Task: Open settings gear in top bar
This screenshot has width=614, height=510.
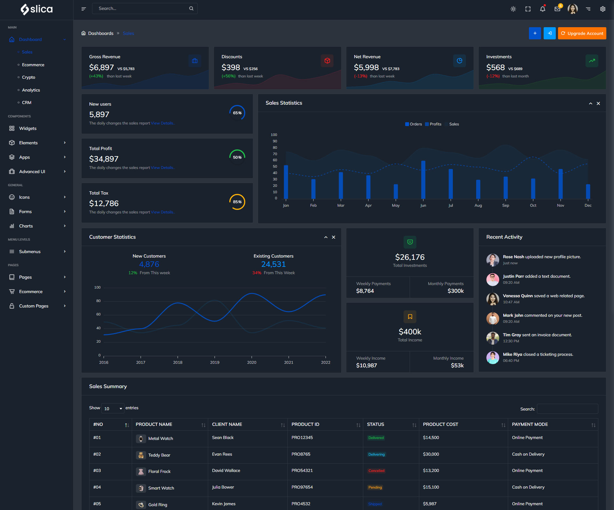Action: coord(603,9)
